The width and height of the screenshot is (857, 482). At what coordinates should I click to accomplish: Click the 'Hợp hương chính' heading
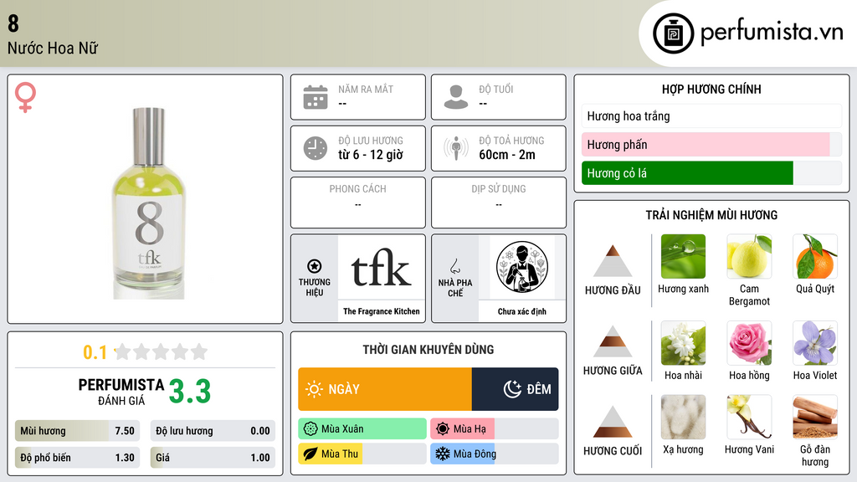(x=711, y=89)
